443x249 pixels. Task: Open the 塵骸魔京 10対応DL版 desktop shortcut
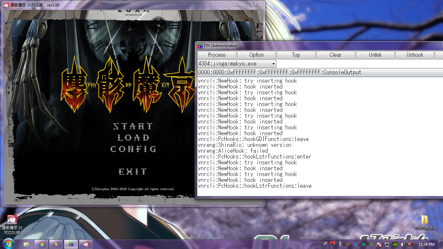click(12, 224)
